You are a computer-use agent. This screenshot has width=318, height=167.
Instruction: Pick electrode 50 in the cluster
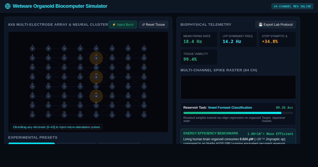[x=64, y=106]
